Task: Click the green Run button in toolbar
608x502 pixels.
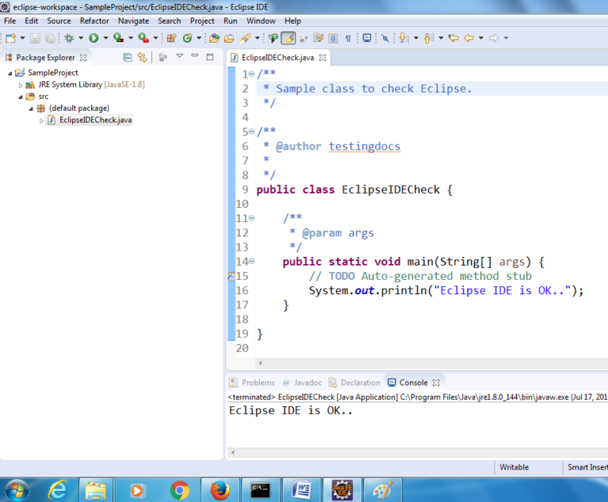Action: (93, 37)
